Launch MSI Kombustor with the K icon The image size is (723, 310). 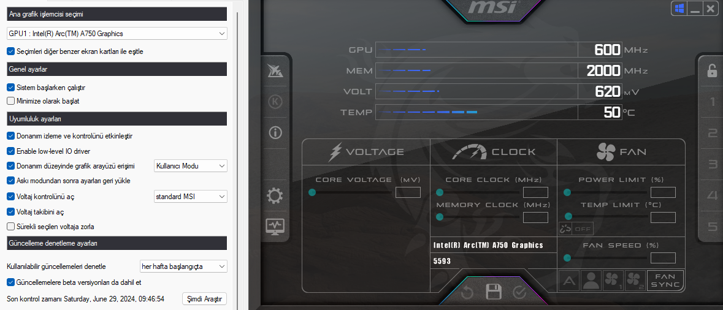[x=275, y=102]
